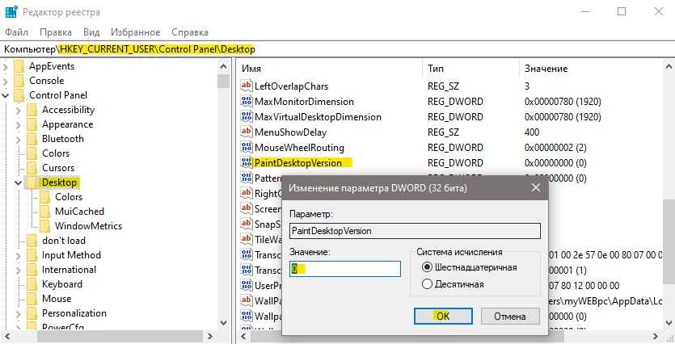The image size is (675, 344).
Task: Click the Accessibility folder icon in tree
Action: click(32, 110)
